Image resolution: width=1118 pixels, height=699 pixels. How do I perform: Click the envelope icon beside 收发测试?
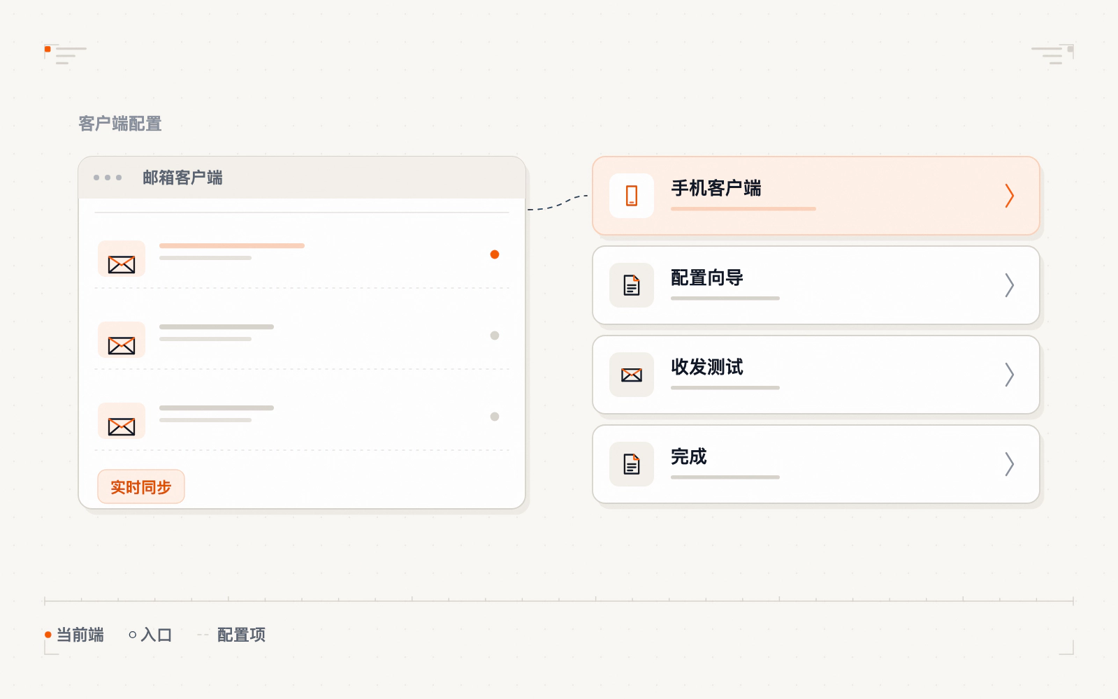pos(632,375)
